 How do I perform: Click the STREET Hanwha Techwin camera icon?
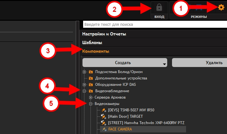104,123
